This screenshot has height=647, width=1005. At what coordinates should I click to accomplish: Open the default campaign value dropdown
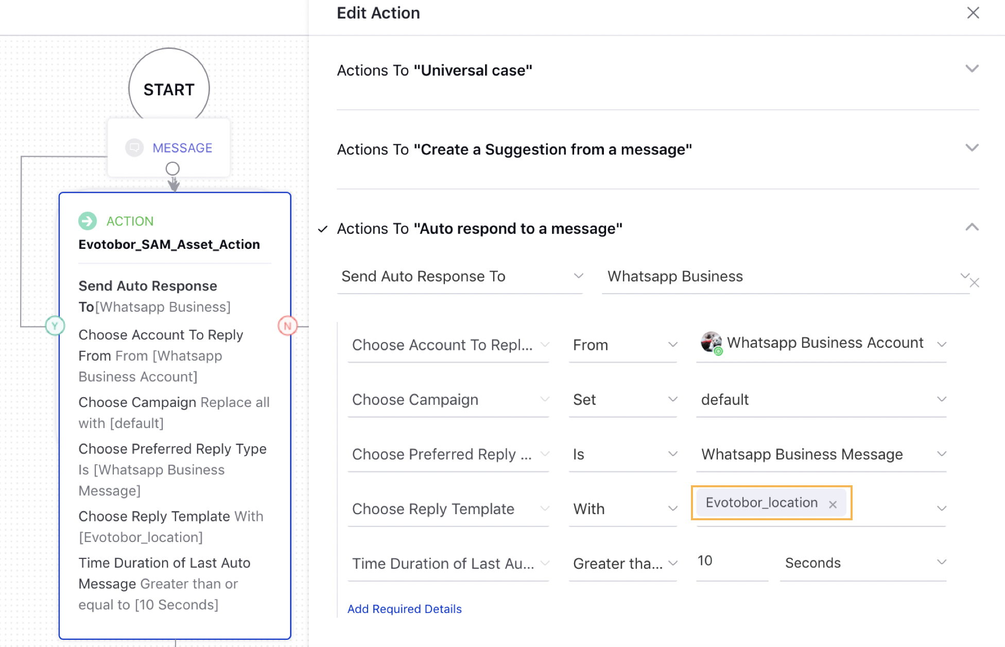821,400
